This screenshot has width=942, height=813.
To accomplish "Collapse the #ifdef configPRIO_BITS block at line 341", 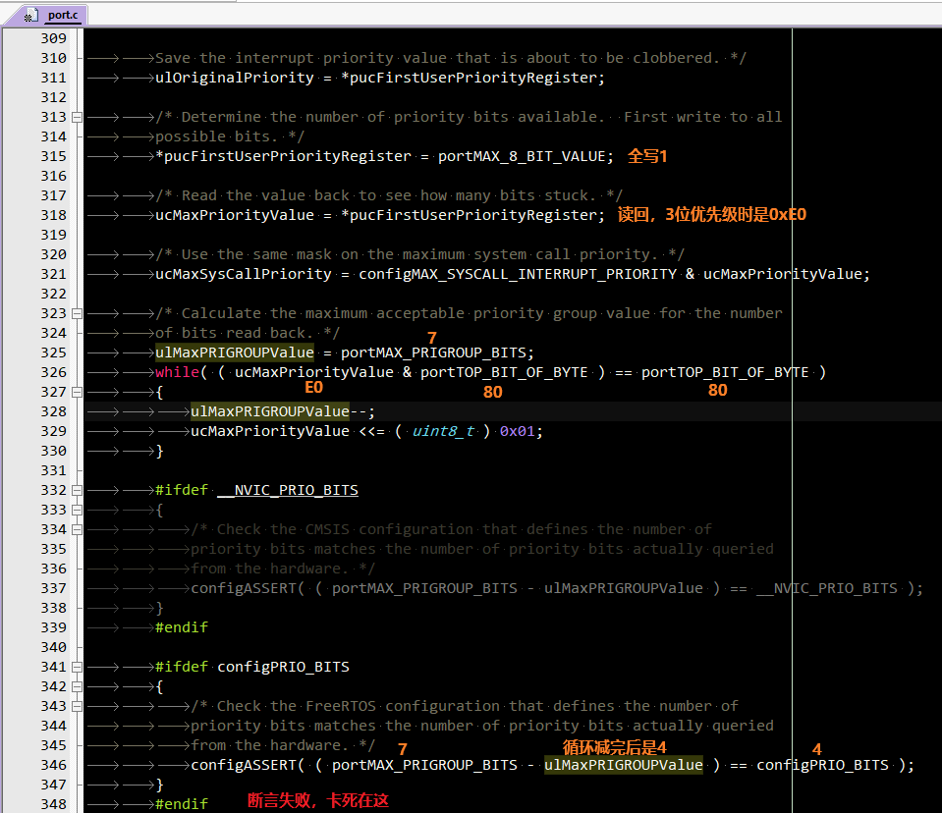I will [77, 667].
